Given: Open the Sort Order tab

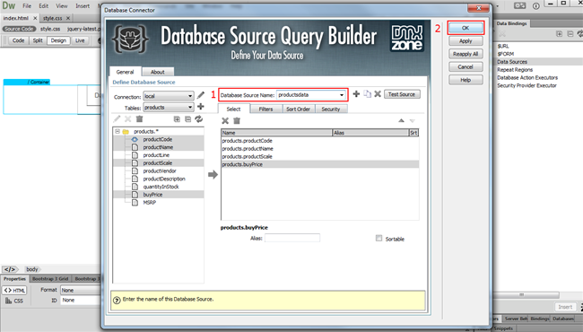Looking at the screenshot, I should click(x=298, y=109).
